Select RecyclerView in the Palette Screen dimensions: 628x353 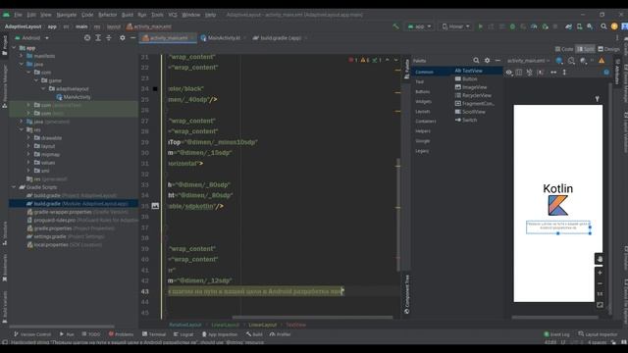point(473,95)
